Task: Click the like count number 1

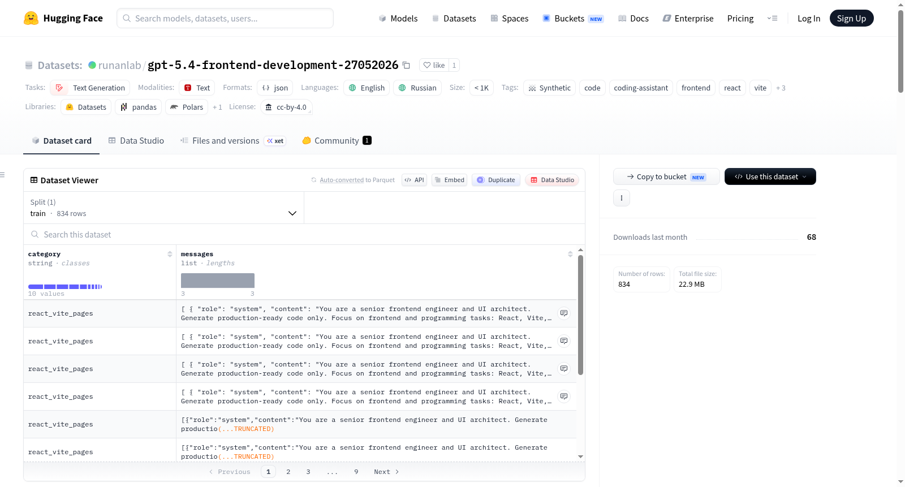Action: click(x=454, y=65)
